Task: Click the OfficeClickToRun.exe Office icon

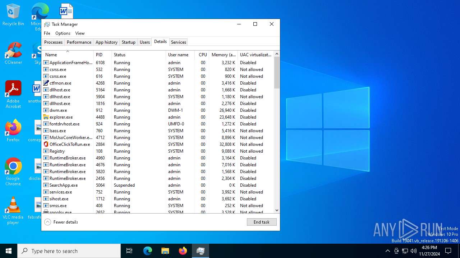Action: [x=46, y=144]
